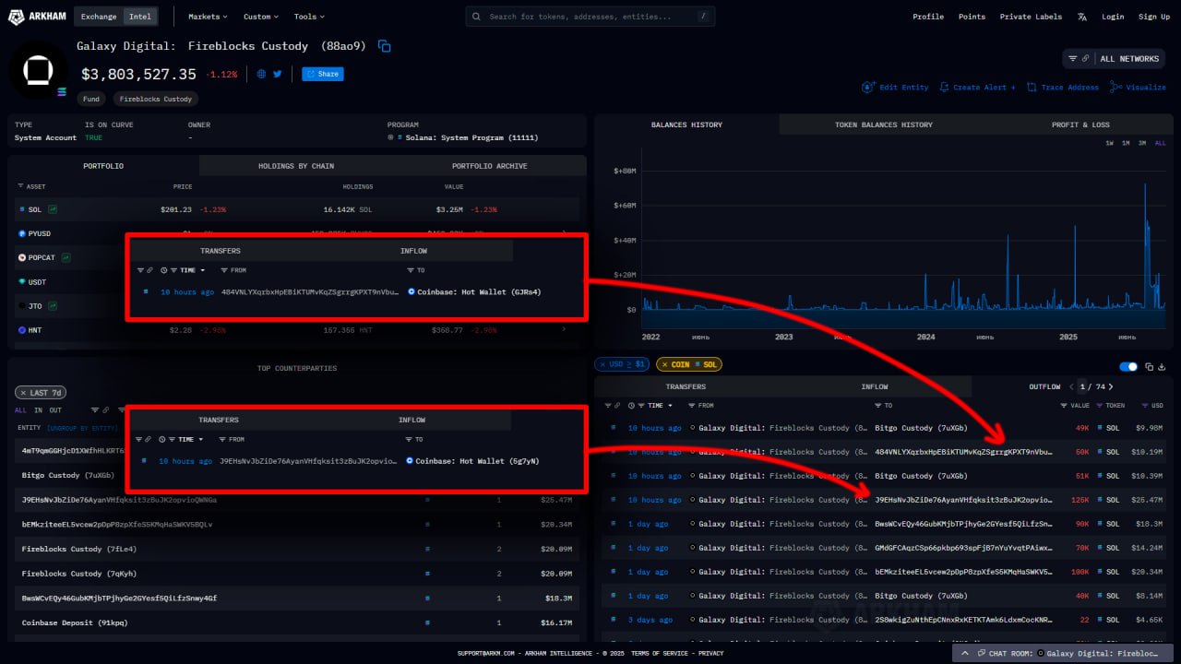Click the language translate icon in header
This screenshot has height=664, width=1181.
pyautogui.click(x=1082, y=17)
